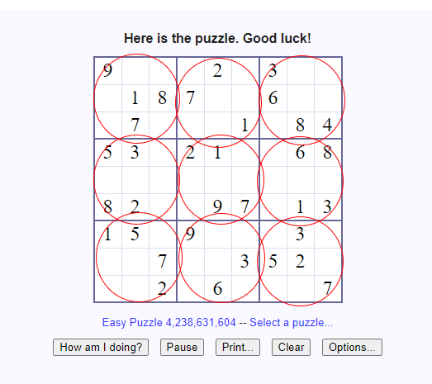Select empty cell directly right of top-left 9
The image size is (432, 384).
[x=135, y=71]
